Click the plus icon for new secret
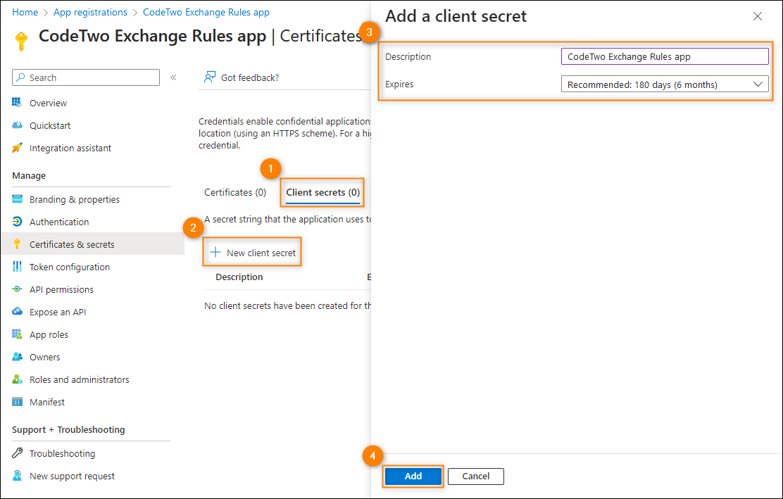This screenshot has height=499, width=783. (x=215, y=253)
